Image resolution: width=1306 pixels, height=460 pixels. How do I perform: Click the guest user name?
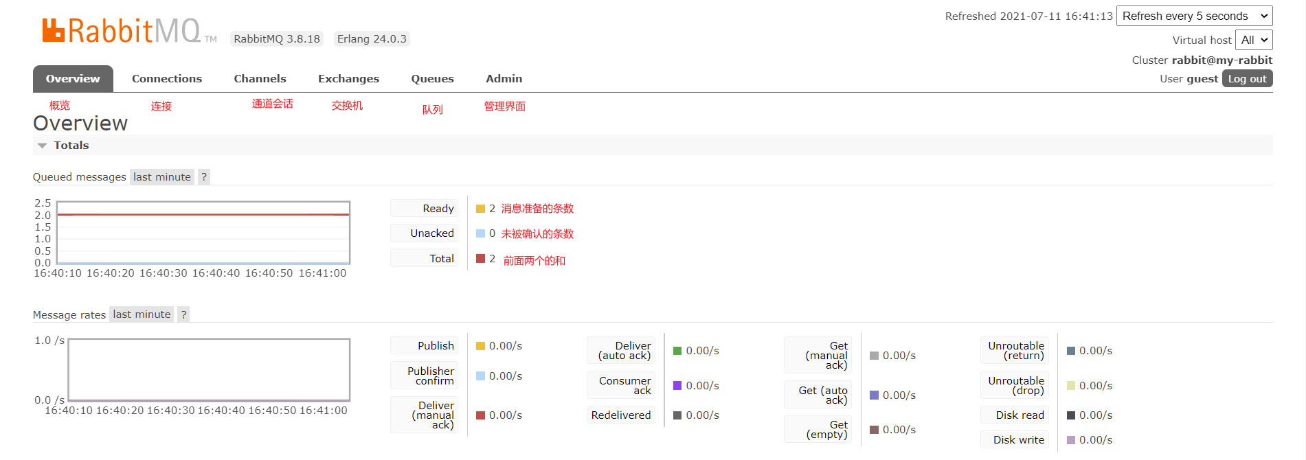pyautogui.click(x=1202, y=79)
